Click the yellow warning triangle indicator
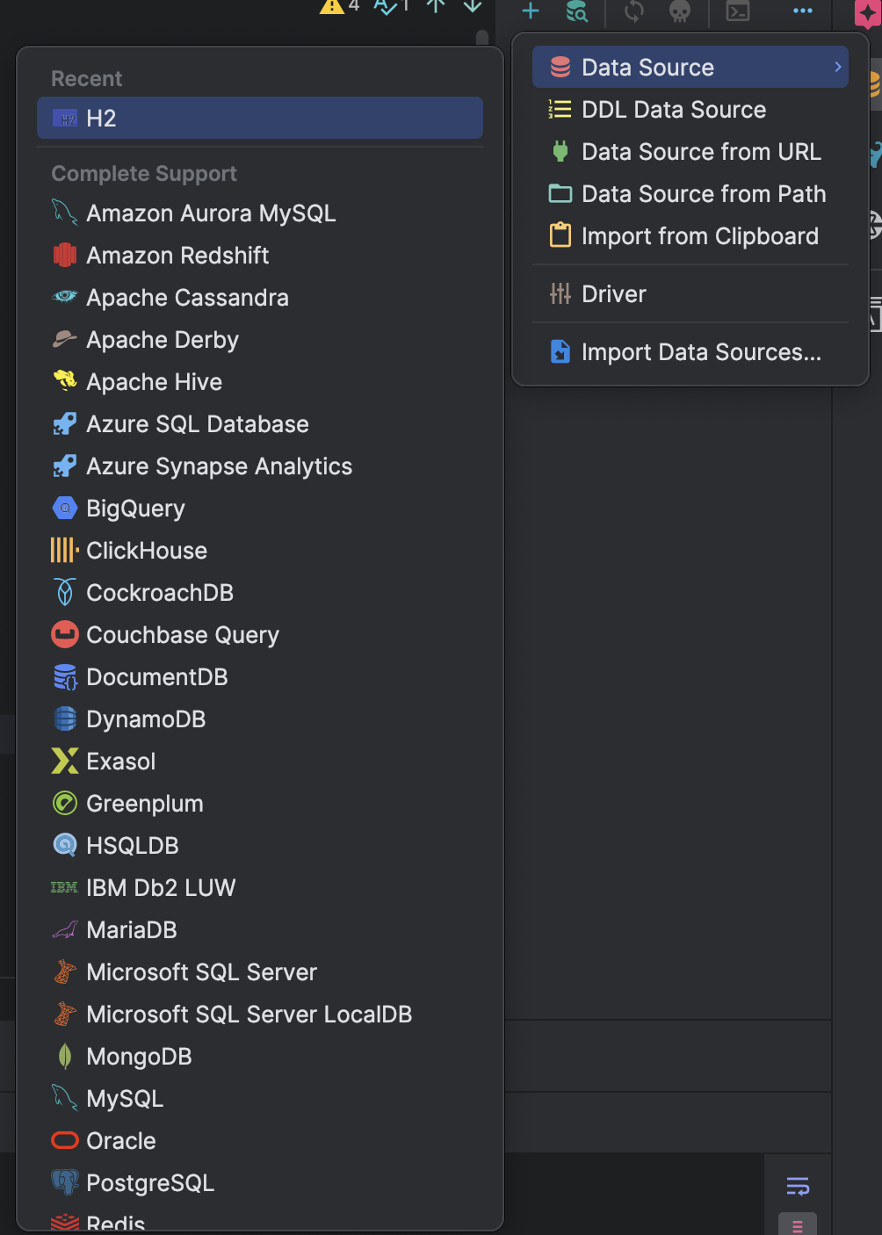The width and height of the screenshot is (882, 1235). pos(332,6)
